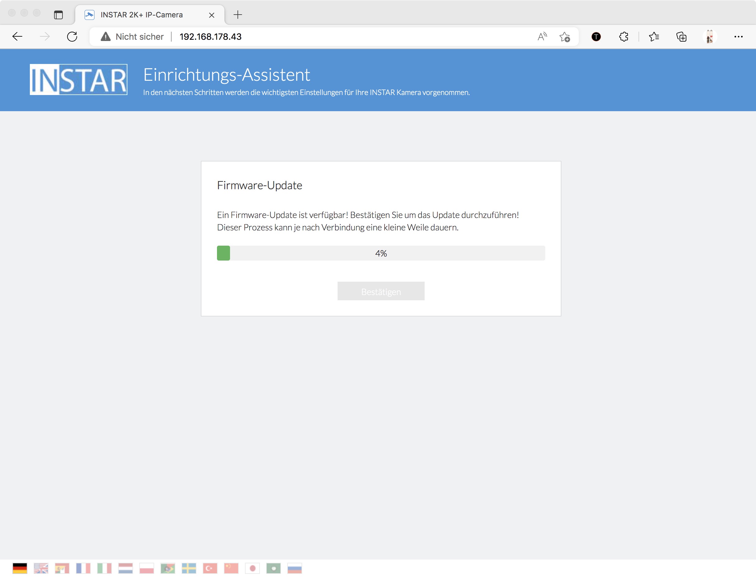
Task: Click the address bar with 192.168.178.43
Action: coord(309,36)
